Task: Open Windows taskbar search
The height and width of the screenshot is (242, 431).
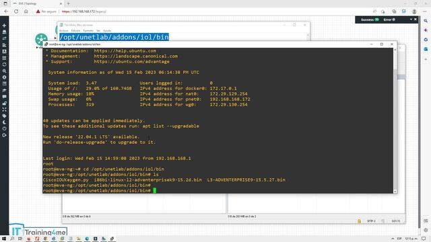Action: 12,239
